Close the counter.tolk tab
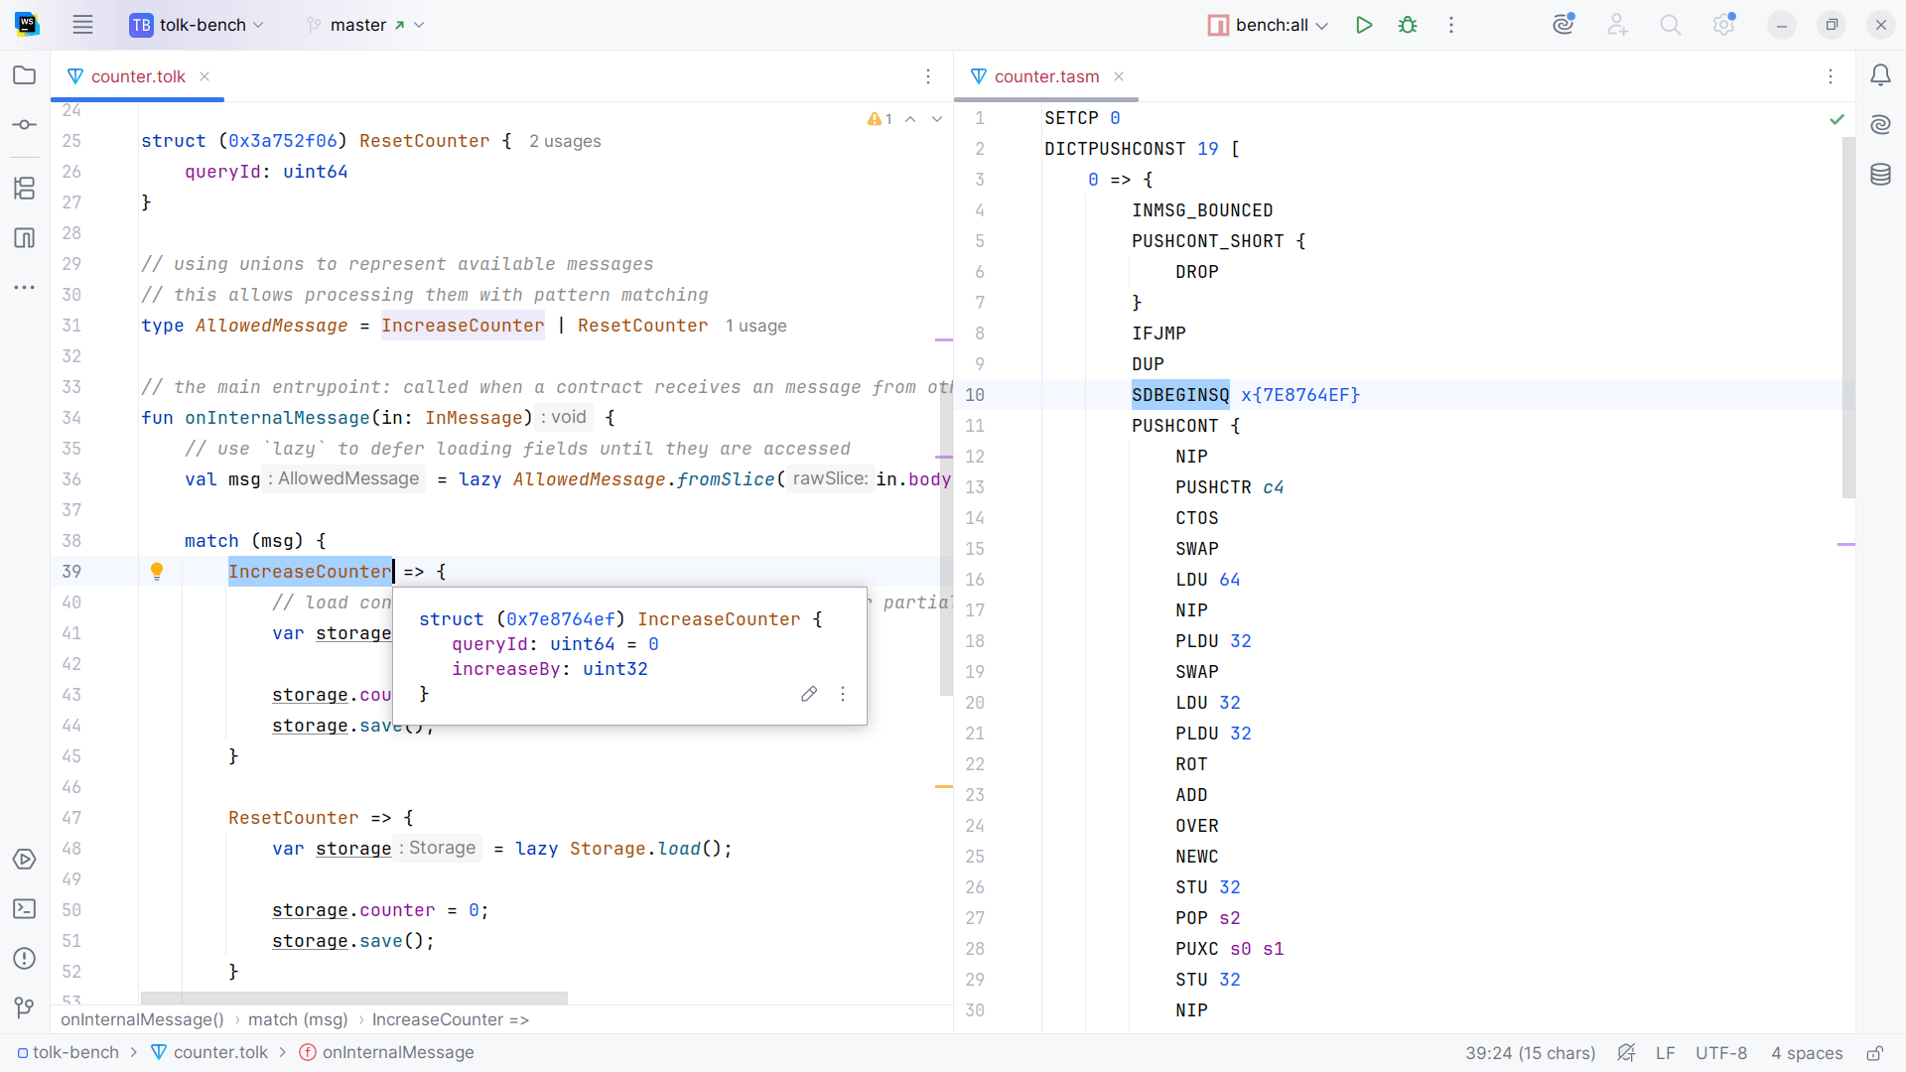 (204, 76)
